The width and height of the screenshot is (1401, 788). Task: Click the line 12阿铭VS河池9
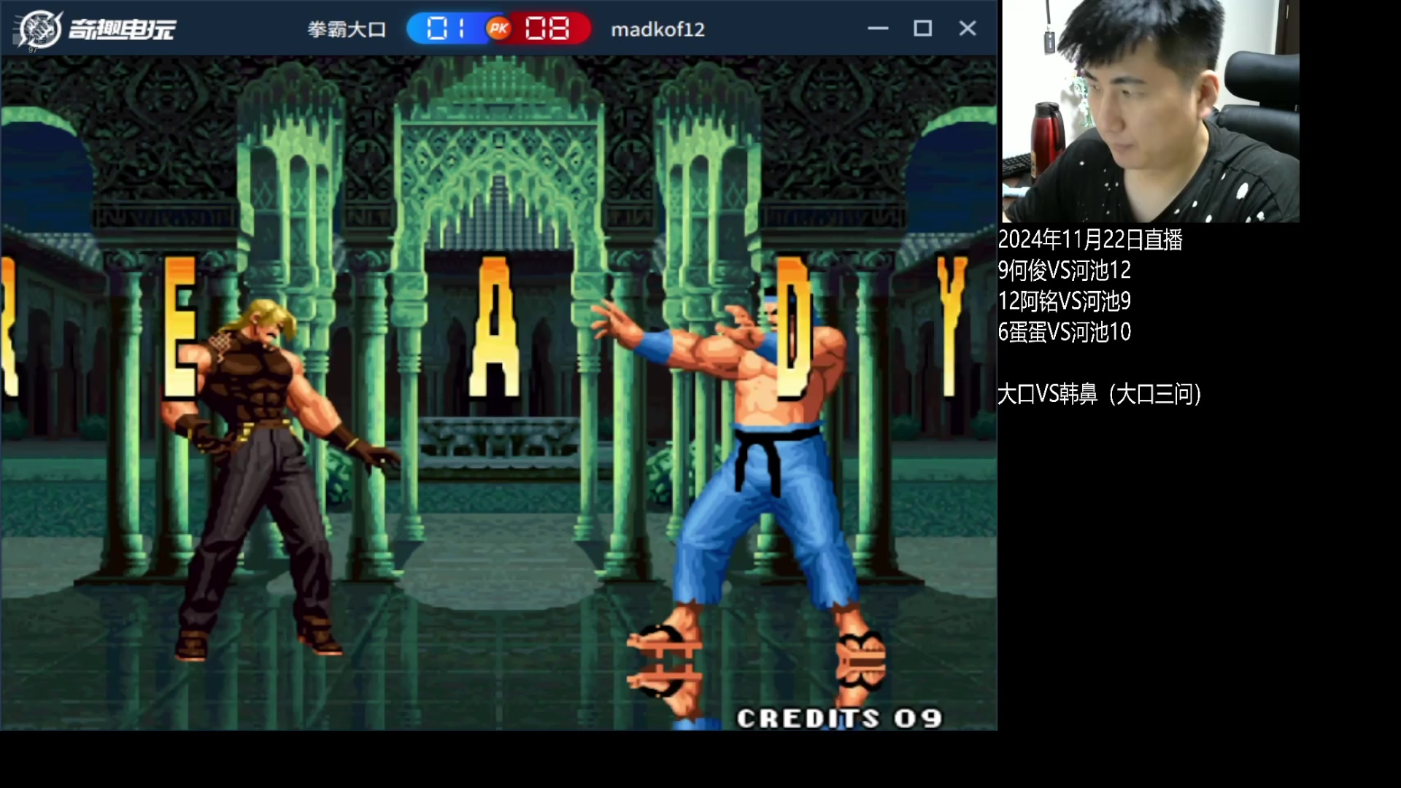(x=1064, y=301)
